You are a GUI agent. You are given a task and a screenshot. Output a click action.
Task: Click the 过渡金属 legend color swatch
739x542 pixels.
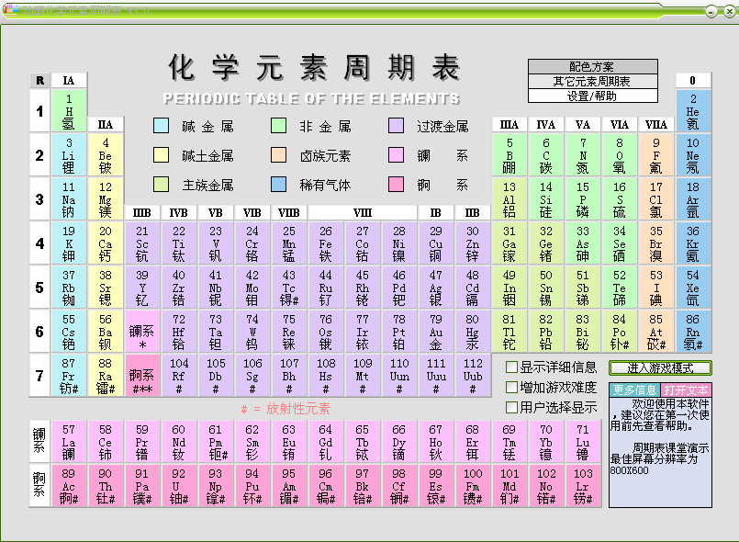pyautogui.click(x=396, y=126)
